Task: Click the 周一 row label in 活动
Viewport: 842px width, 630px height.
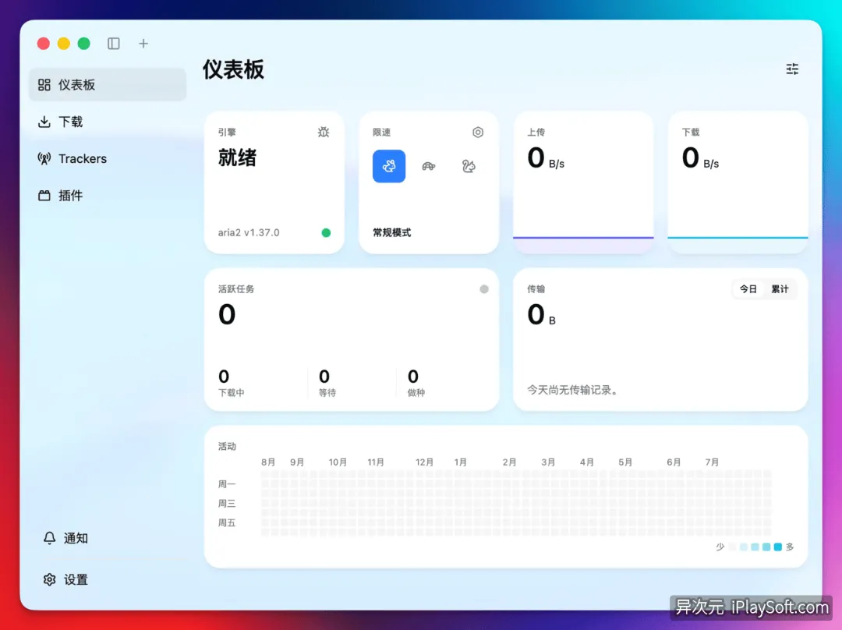Action: pos(227,484)
